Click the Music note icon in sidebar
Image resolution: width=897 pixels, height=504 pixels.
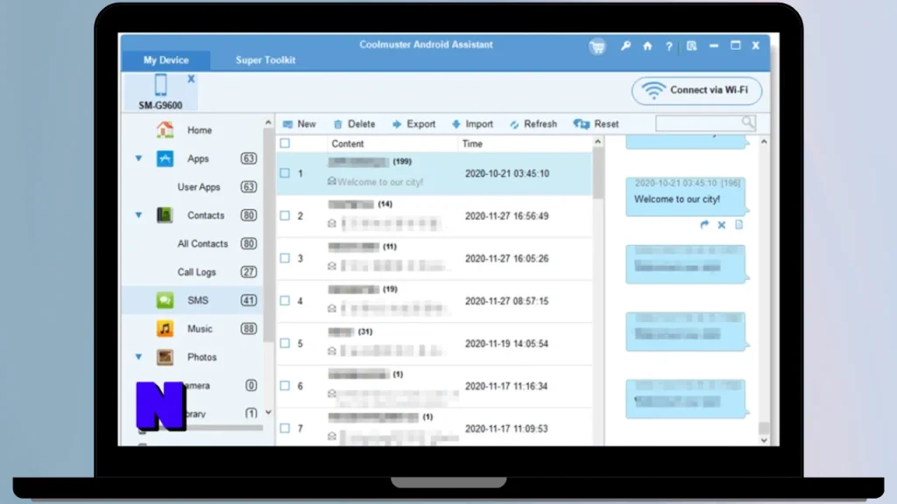165,329
